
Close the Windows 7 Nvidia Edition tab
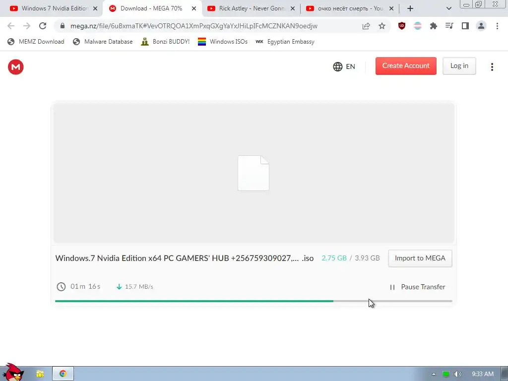pos(95,8)
